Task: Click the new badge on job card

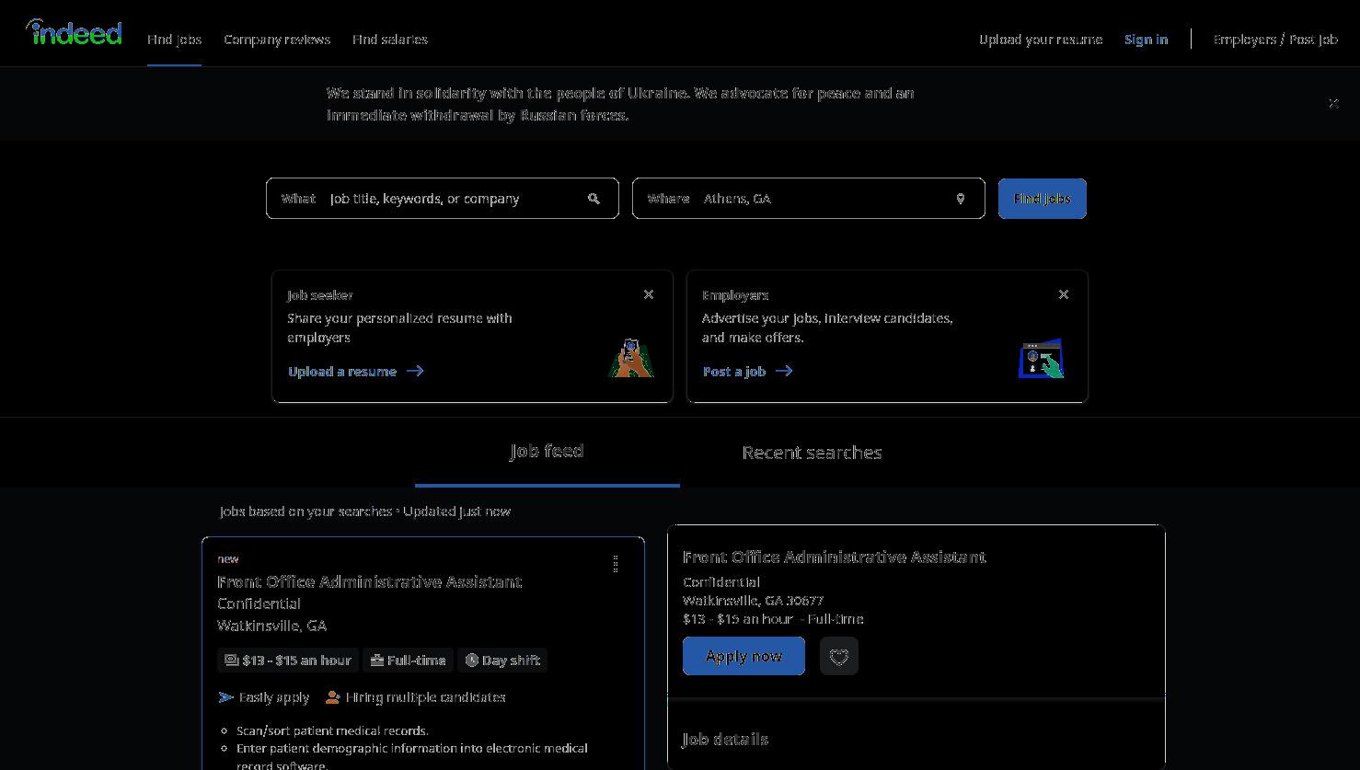Action: [x=228, y=558]
